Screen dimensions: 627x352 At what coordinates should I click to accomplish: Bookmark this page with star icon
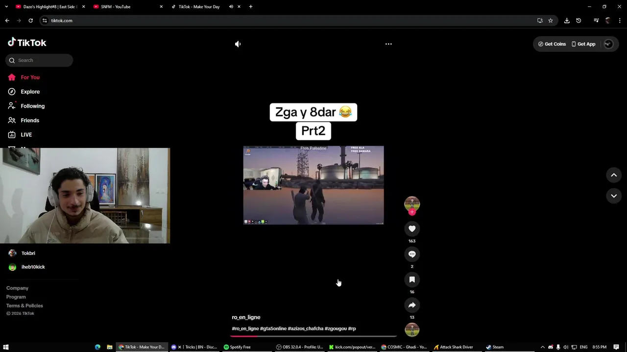[x=551, y=21]
